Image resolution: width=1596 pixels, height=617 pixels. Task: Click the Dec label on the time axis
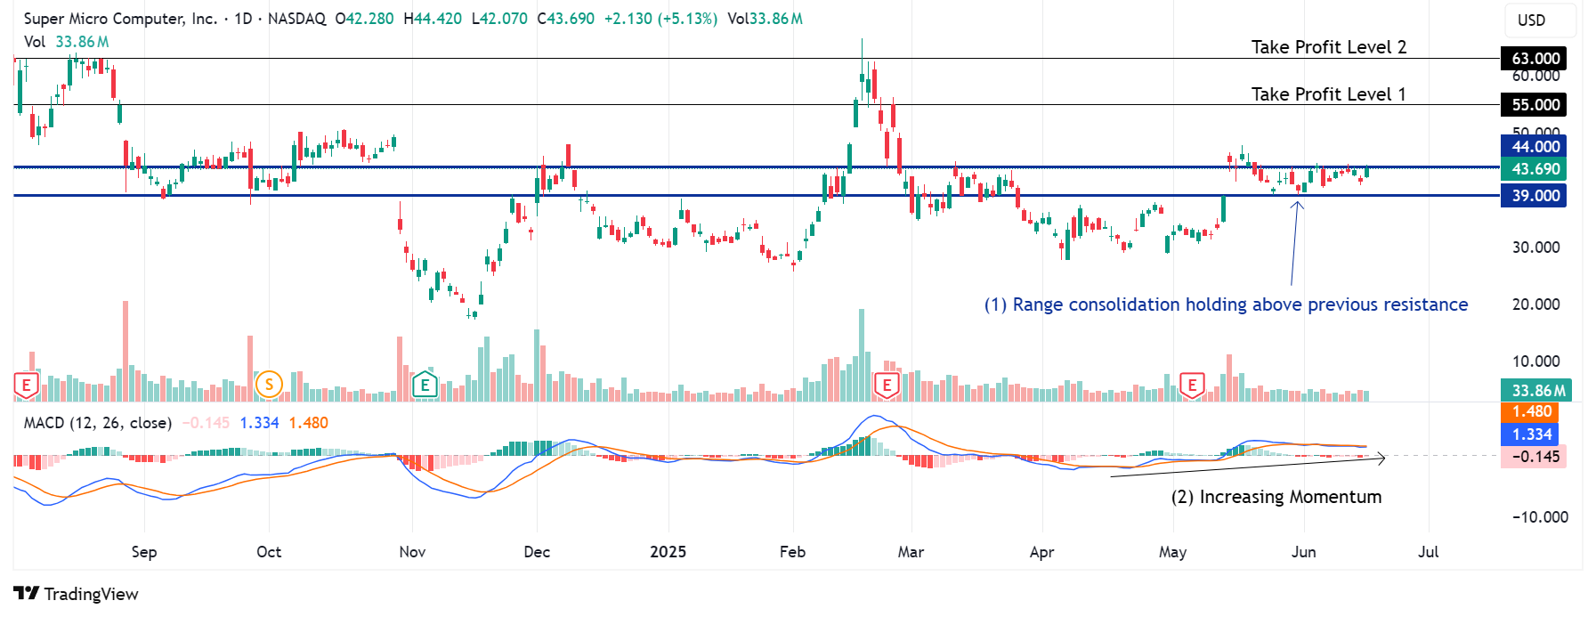537,552
